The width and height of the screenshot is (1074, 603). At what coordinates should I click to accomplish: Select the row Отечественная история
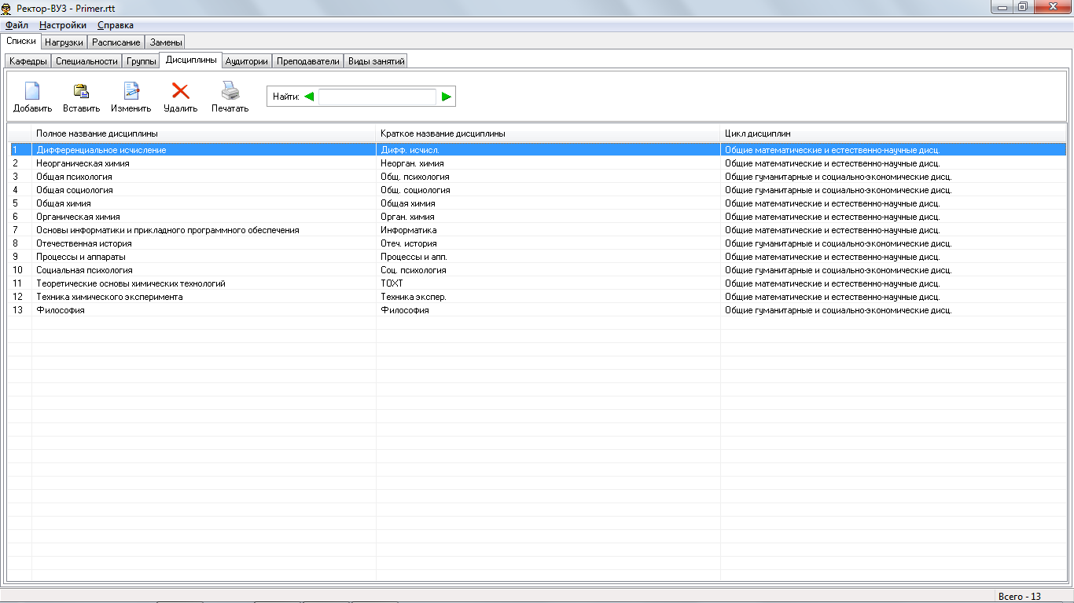pos(538,243)
